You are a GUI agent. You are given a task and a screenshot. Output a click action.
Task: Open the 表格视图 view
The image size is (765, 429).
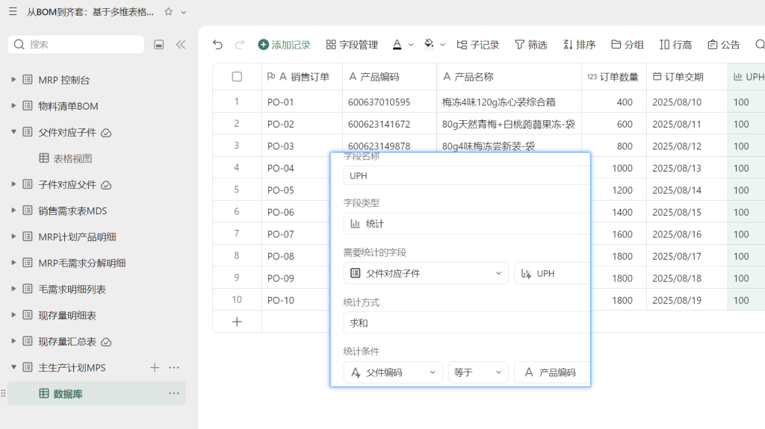pos(72,158)
